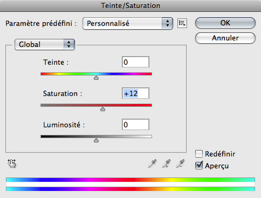Select the on-image hand adjustment tool

click(12, 163)
